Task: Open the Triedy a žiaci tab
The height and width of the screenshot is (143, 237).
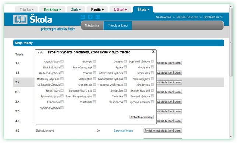Action: pyautogui.click(x=118, y=25)
